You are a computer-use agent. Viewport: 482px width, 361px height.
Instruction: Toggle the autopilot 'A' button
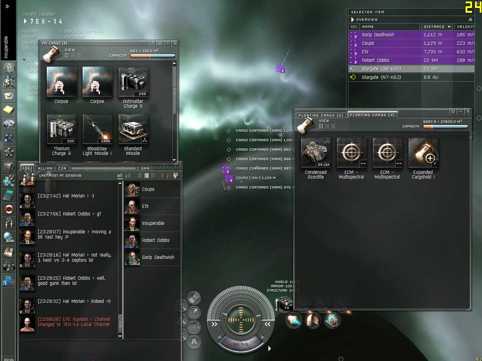[x=194, y=342]
